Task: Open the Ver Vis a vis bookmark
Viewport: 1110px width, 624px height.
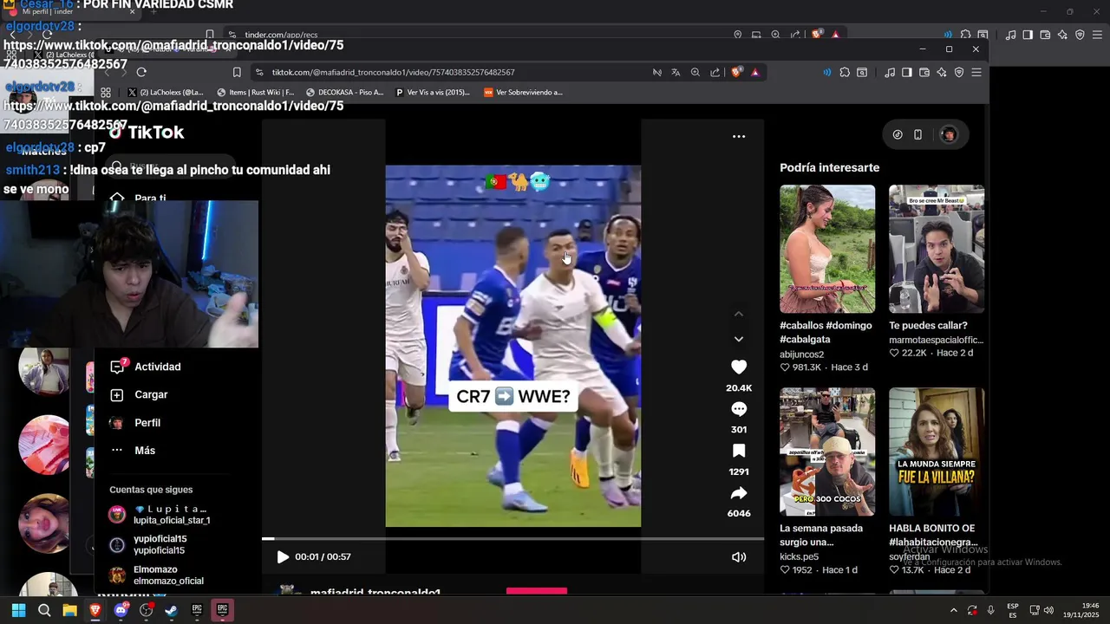Action: click(x=433, y=92)
